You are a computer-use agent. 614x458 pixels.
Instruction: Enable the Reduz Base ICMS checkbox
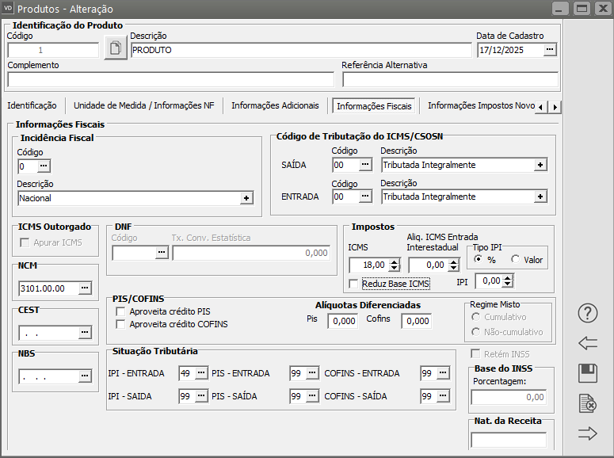point(354,283)
